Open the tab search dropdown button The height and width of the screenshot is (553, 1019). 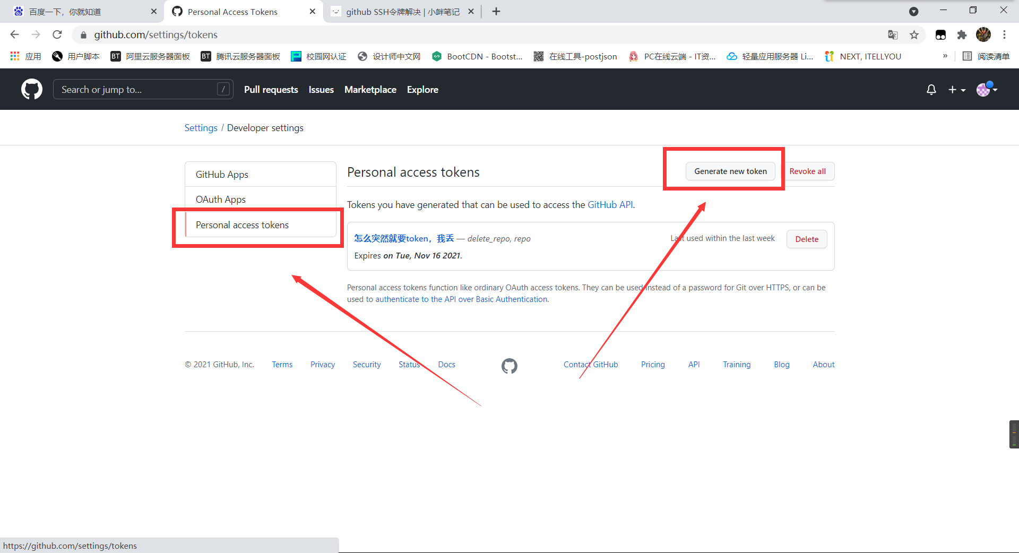click(x=914, y=11)
